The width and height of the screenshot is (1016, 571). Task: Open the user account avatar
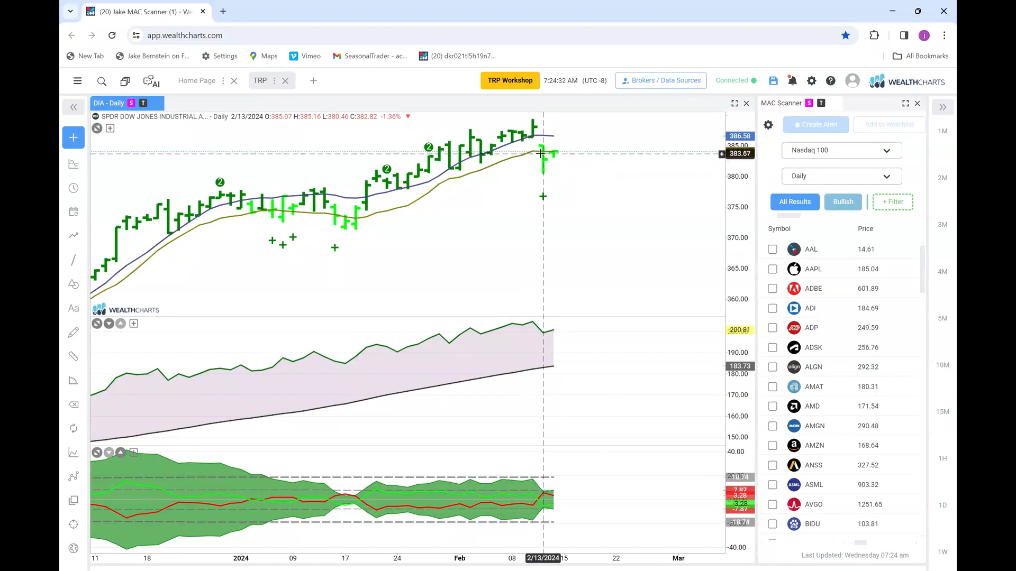[852, 80]
